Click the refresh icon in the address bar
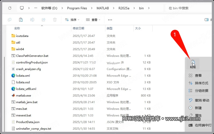The image size is (214, 134). click(x=10, y=8)
